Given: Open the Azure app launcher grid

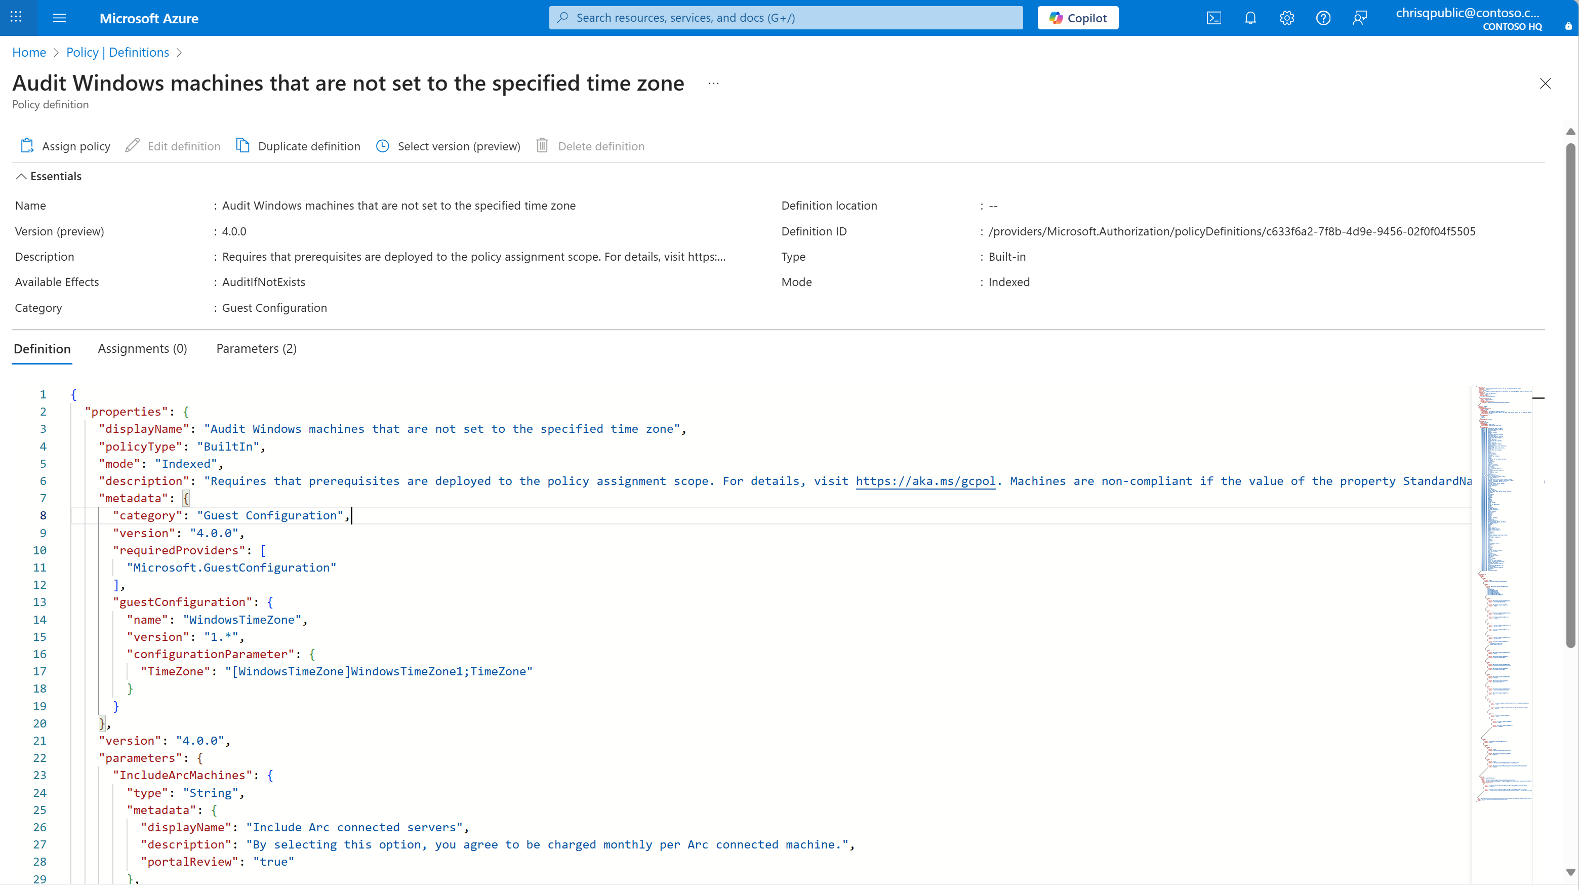Looking at the screenshot, I should [16, 18].
